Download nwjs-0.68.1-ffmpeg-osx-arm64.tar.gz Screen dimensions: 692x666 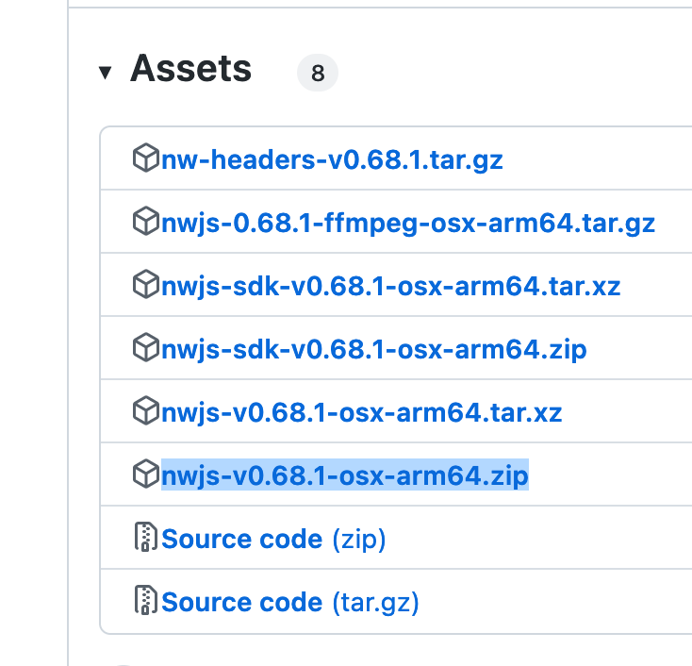[x=408, y=223]
